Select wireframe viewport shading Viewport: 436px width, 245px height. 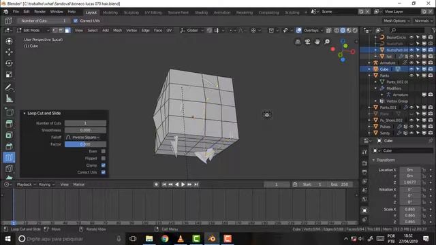[x=337, y=30]
